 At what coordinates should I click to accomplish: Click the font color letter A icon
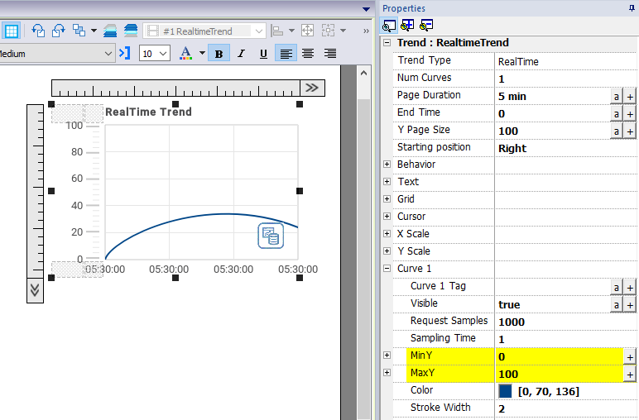(x=185, y=54)
